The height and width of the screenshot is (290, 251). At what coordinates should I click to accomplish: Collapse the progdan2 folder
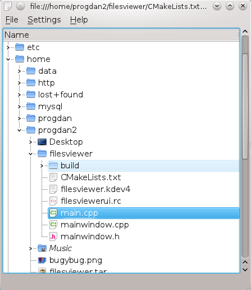tap(19, 130)
